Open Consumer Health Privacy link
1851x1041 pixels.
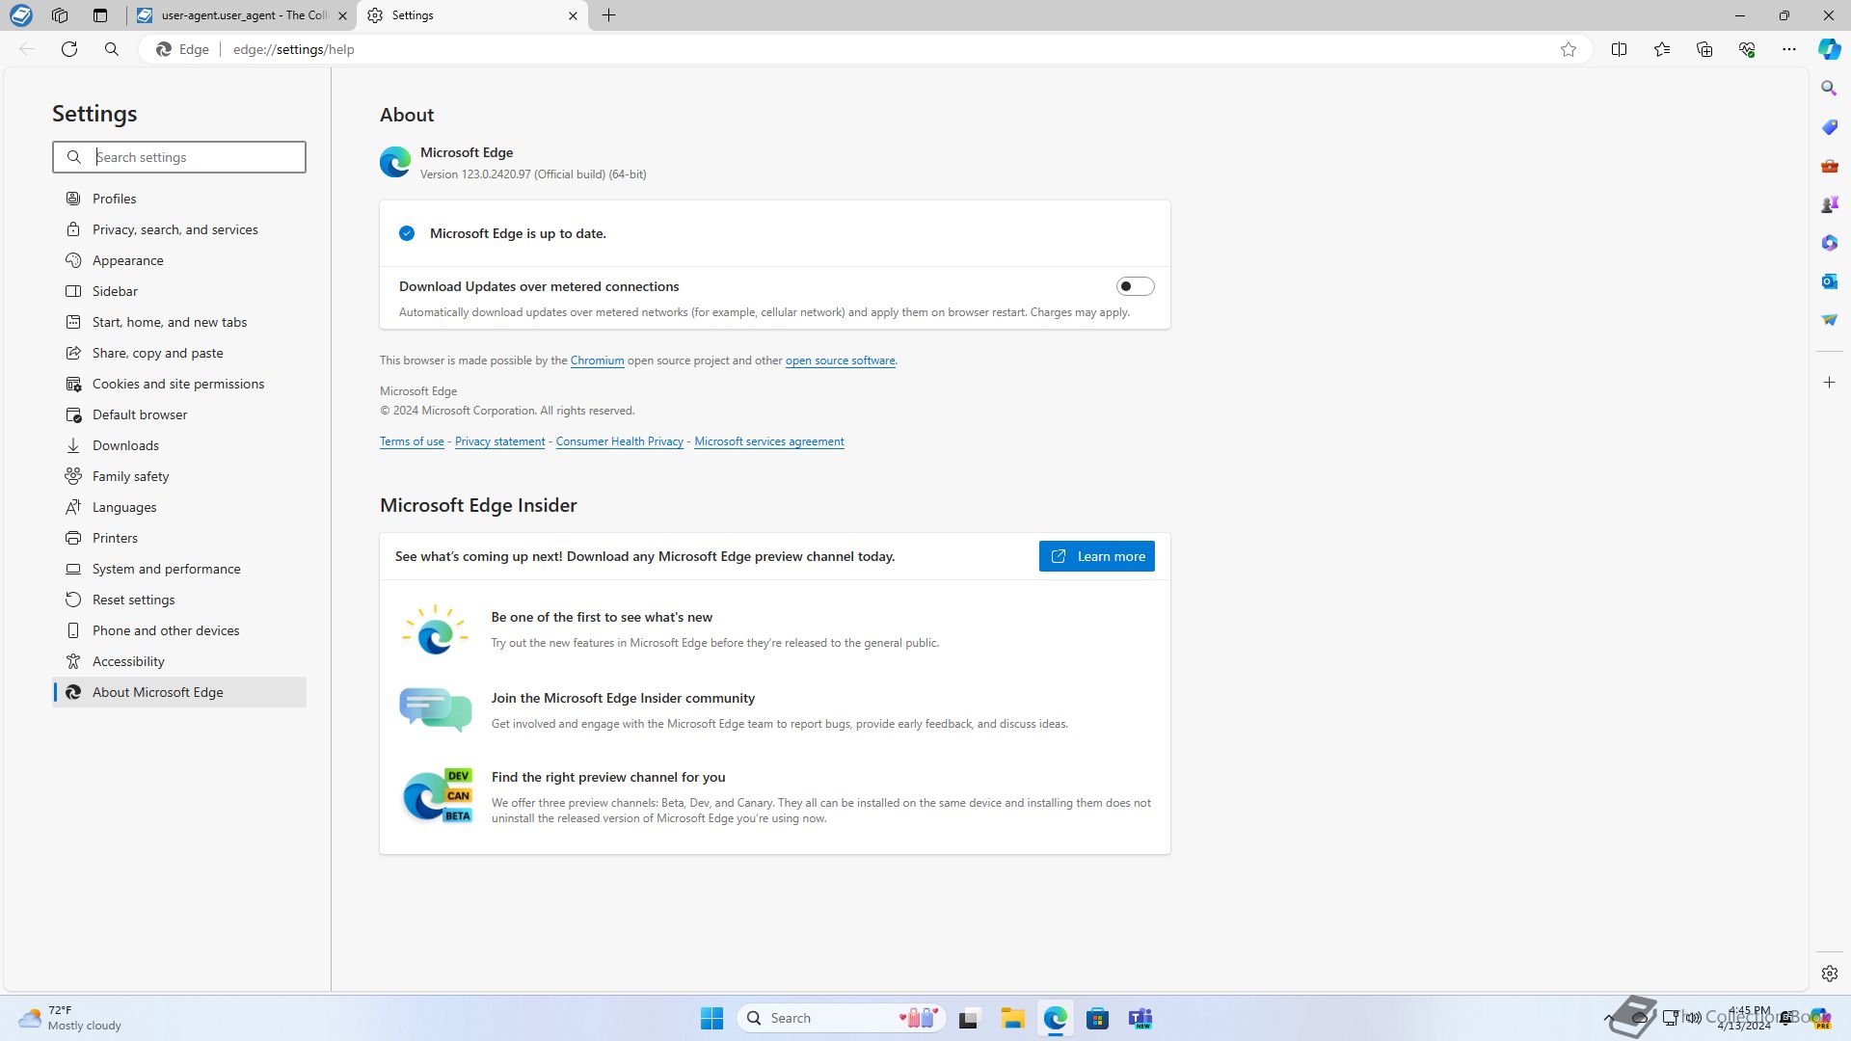pos(619,441)
